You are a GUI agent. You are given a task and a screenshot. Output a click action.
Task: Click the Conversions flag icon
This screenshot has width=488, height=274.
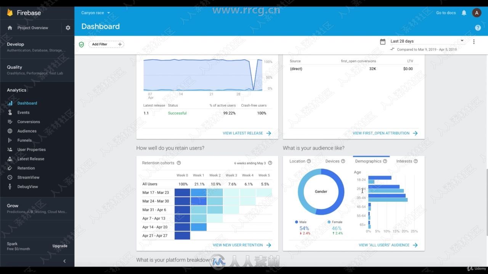10,122
